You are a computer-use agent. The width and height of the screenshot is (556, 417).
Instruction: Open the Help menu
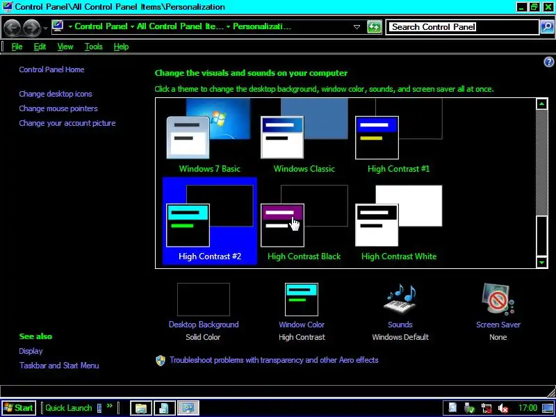pos(121,47)
